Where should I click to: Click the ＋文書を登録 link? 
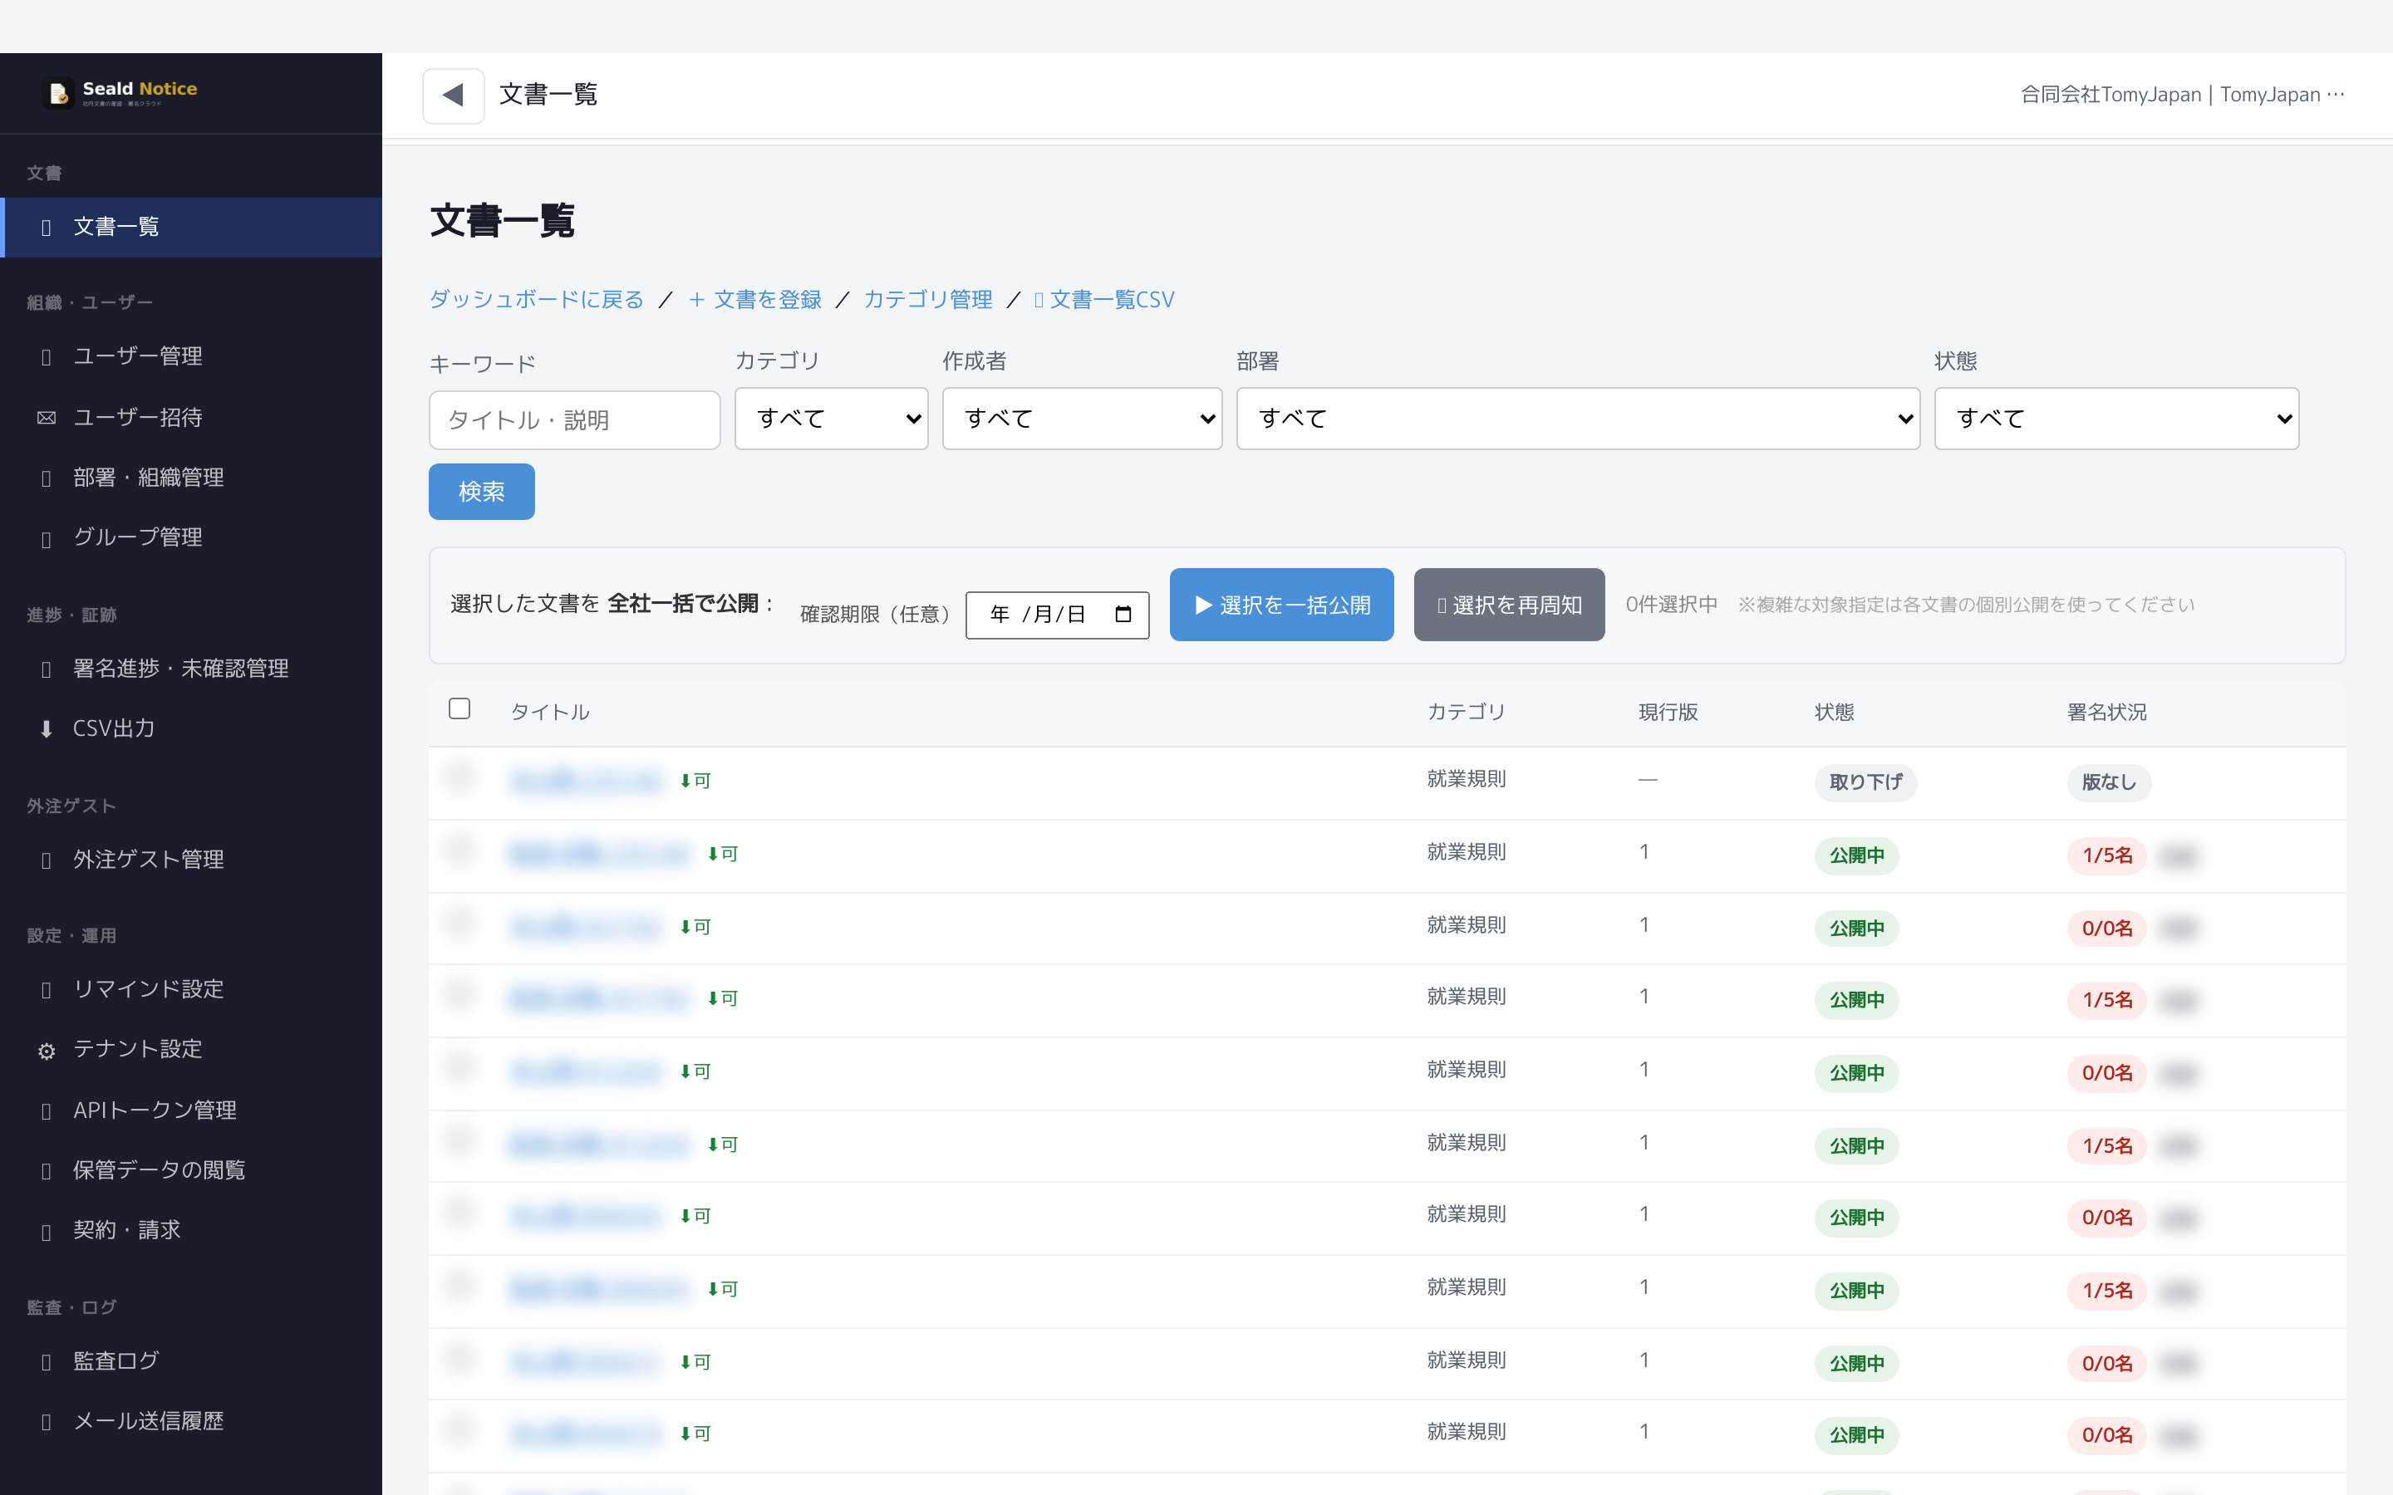755,300
